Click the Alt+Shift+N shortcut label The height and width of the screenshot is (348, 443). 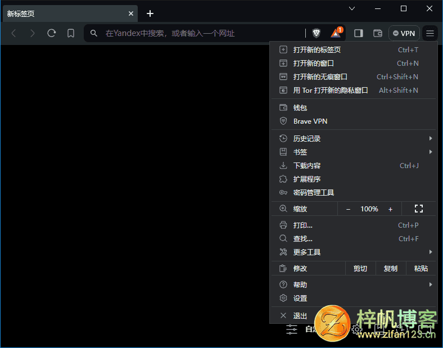click(399, 91)
